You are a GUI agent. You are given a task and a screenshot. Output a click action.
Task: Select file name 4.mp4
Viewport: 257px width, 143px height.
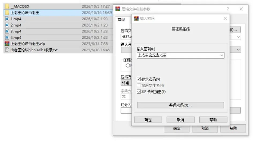tap(16, 37)
